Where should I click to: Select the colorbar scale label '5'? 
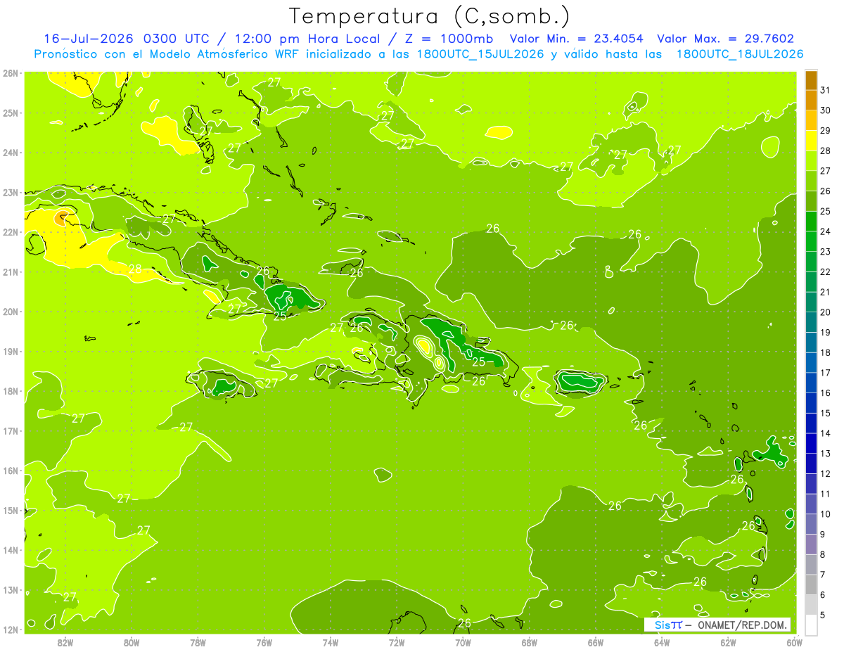tap(823, 615)
